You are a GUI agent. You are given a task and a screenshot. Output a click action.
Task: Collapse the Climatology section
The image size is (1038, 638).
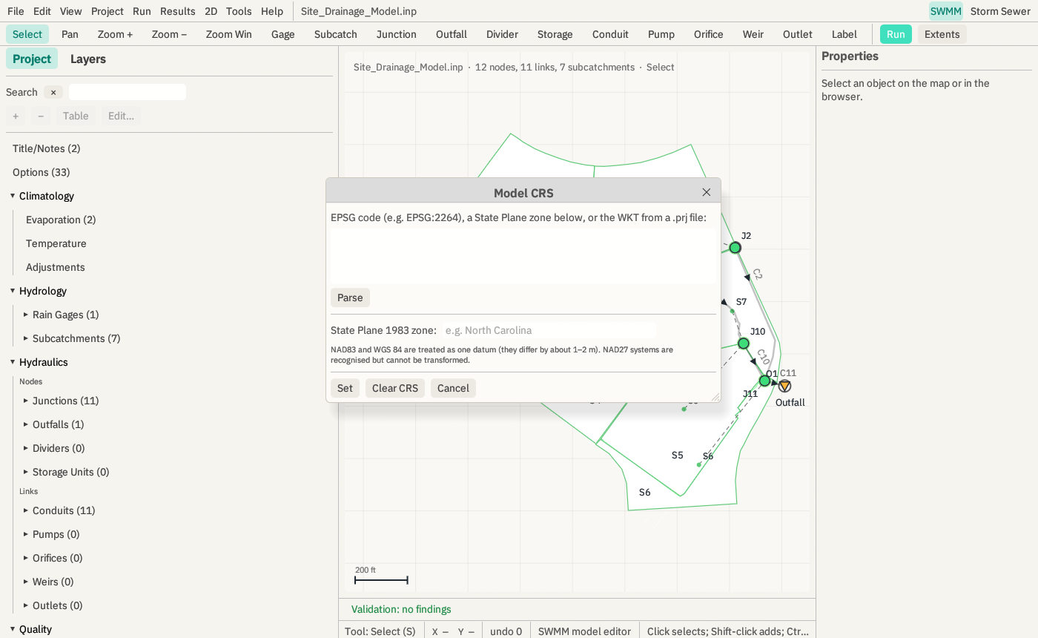(13, 196)
